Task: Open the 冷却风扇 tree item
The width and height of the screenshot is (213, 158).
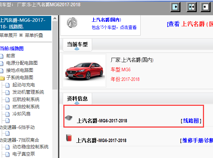Action: 21,114
